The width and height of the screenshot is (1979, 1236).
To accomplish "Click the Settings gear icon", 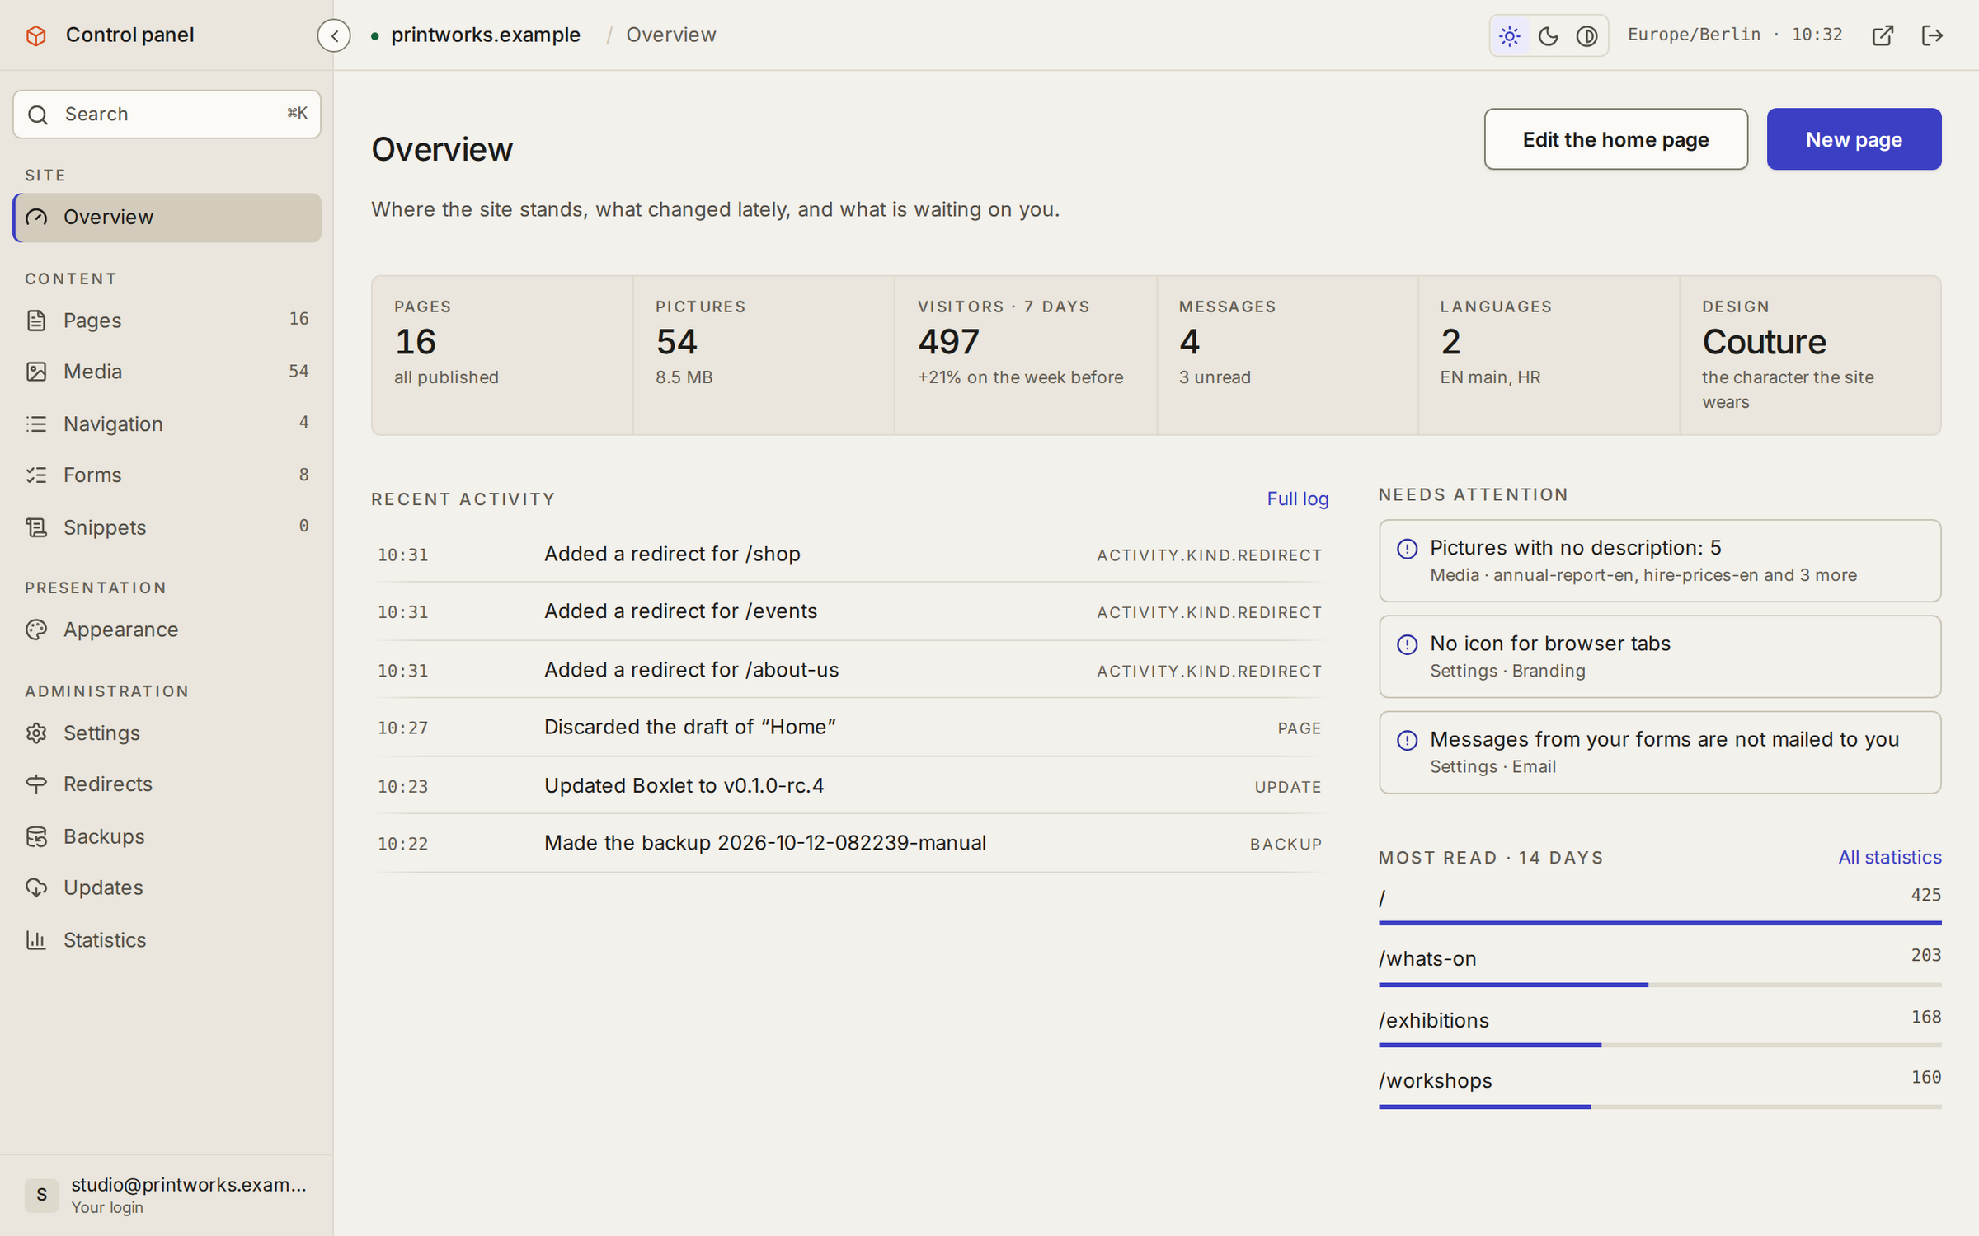I will 36,733.
